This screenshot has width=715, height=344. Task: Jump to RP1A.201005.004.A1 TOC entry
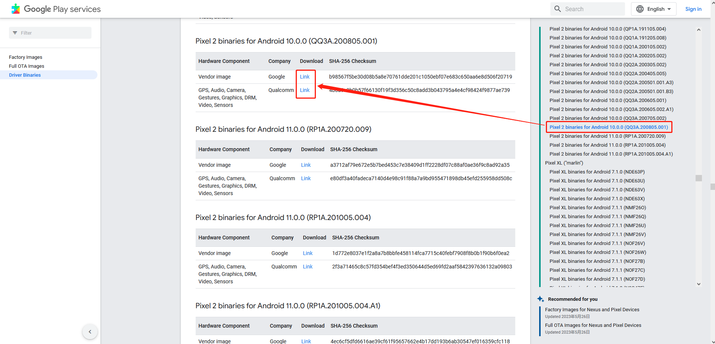coord(611,154)
